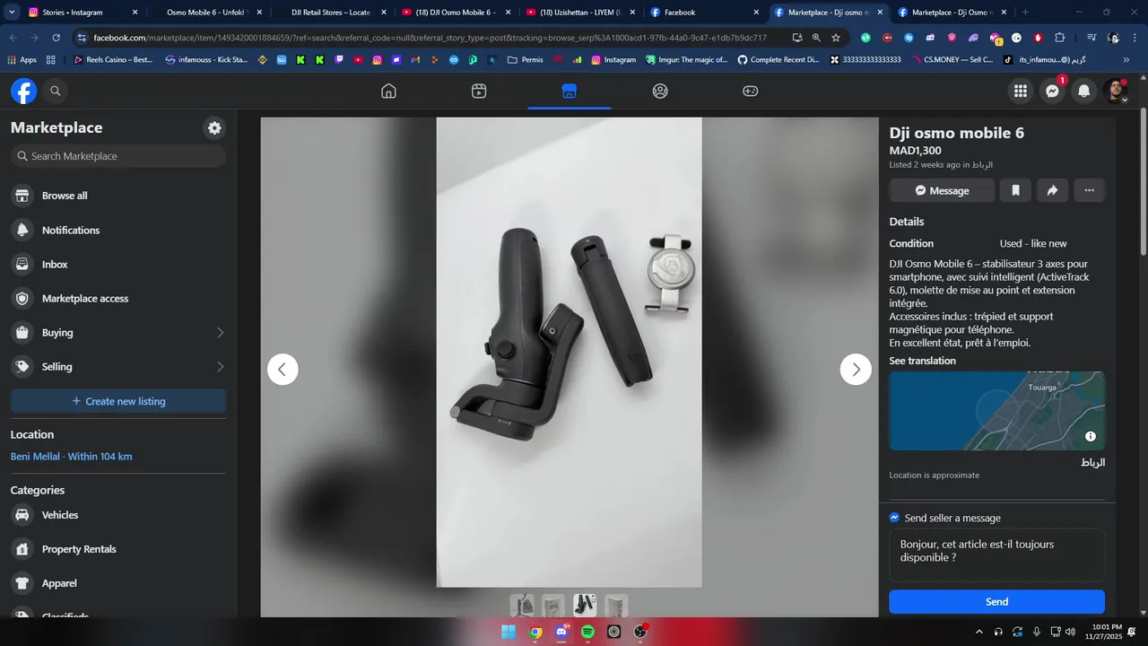Select the fourth photo thumbnail
The image size is (1148, 646).
click(616, 606)
